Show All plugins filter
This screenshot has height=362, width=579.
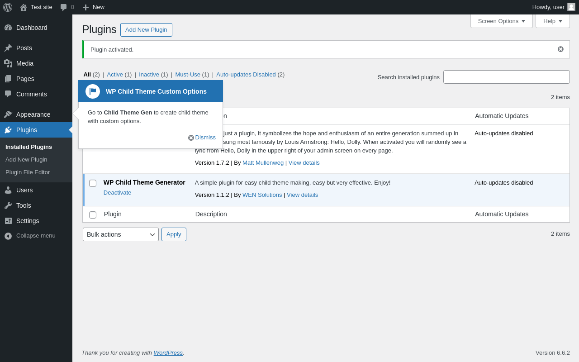pyautogui.click(x=87, y=74)
